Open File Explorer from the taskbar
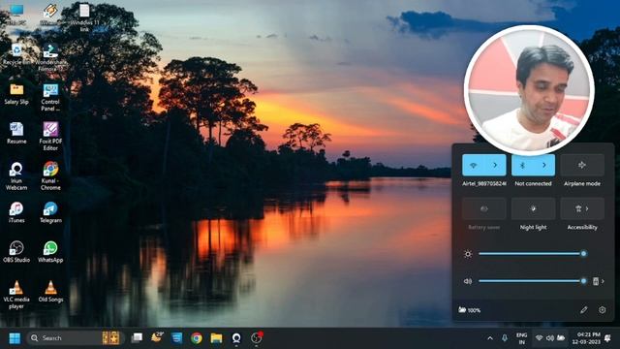The height and width of the screenshot is (349, 620). point(216,338)
